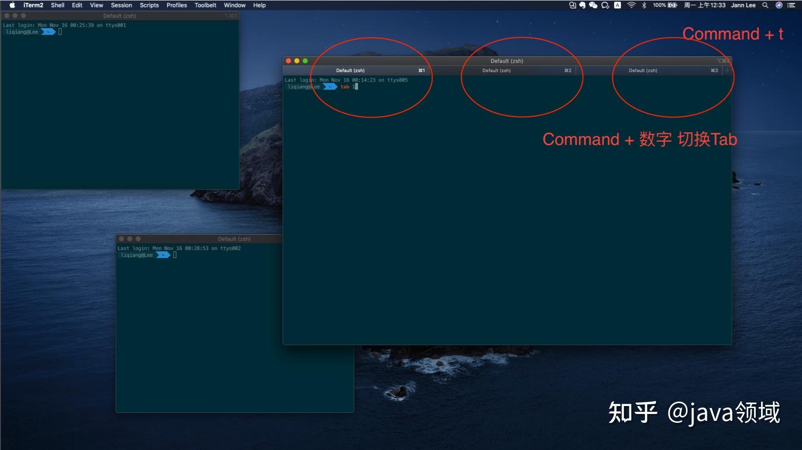This screenshot has width=802, height=450.
Task: Click the Spotlight search magnifier icon
Action: 765,6
